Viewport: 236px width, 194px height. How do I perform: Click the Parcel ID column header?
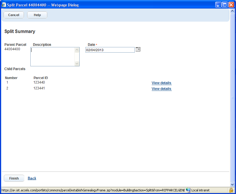pyautogui.click(x=41, y=78)
